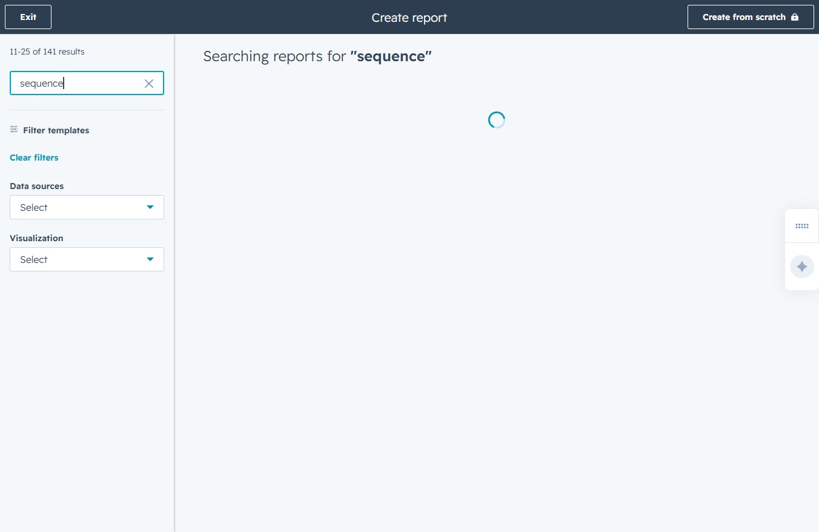Image resolution: width=819 pixels, height=532 pixels.
Task: Open the Visualization dropdown
Action: (87, 259)
